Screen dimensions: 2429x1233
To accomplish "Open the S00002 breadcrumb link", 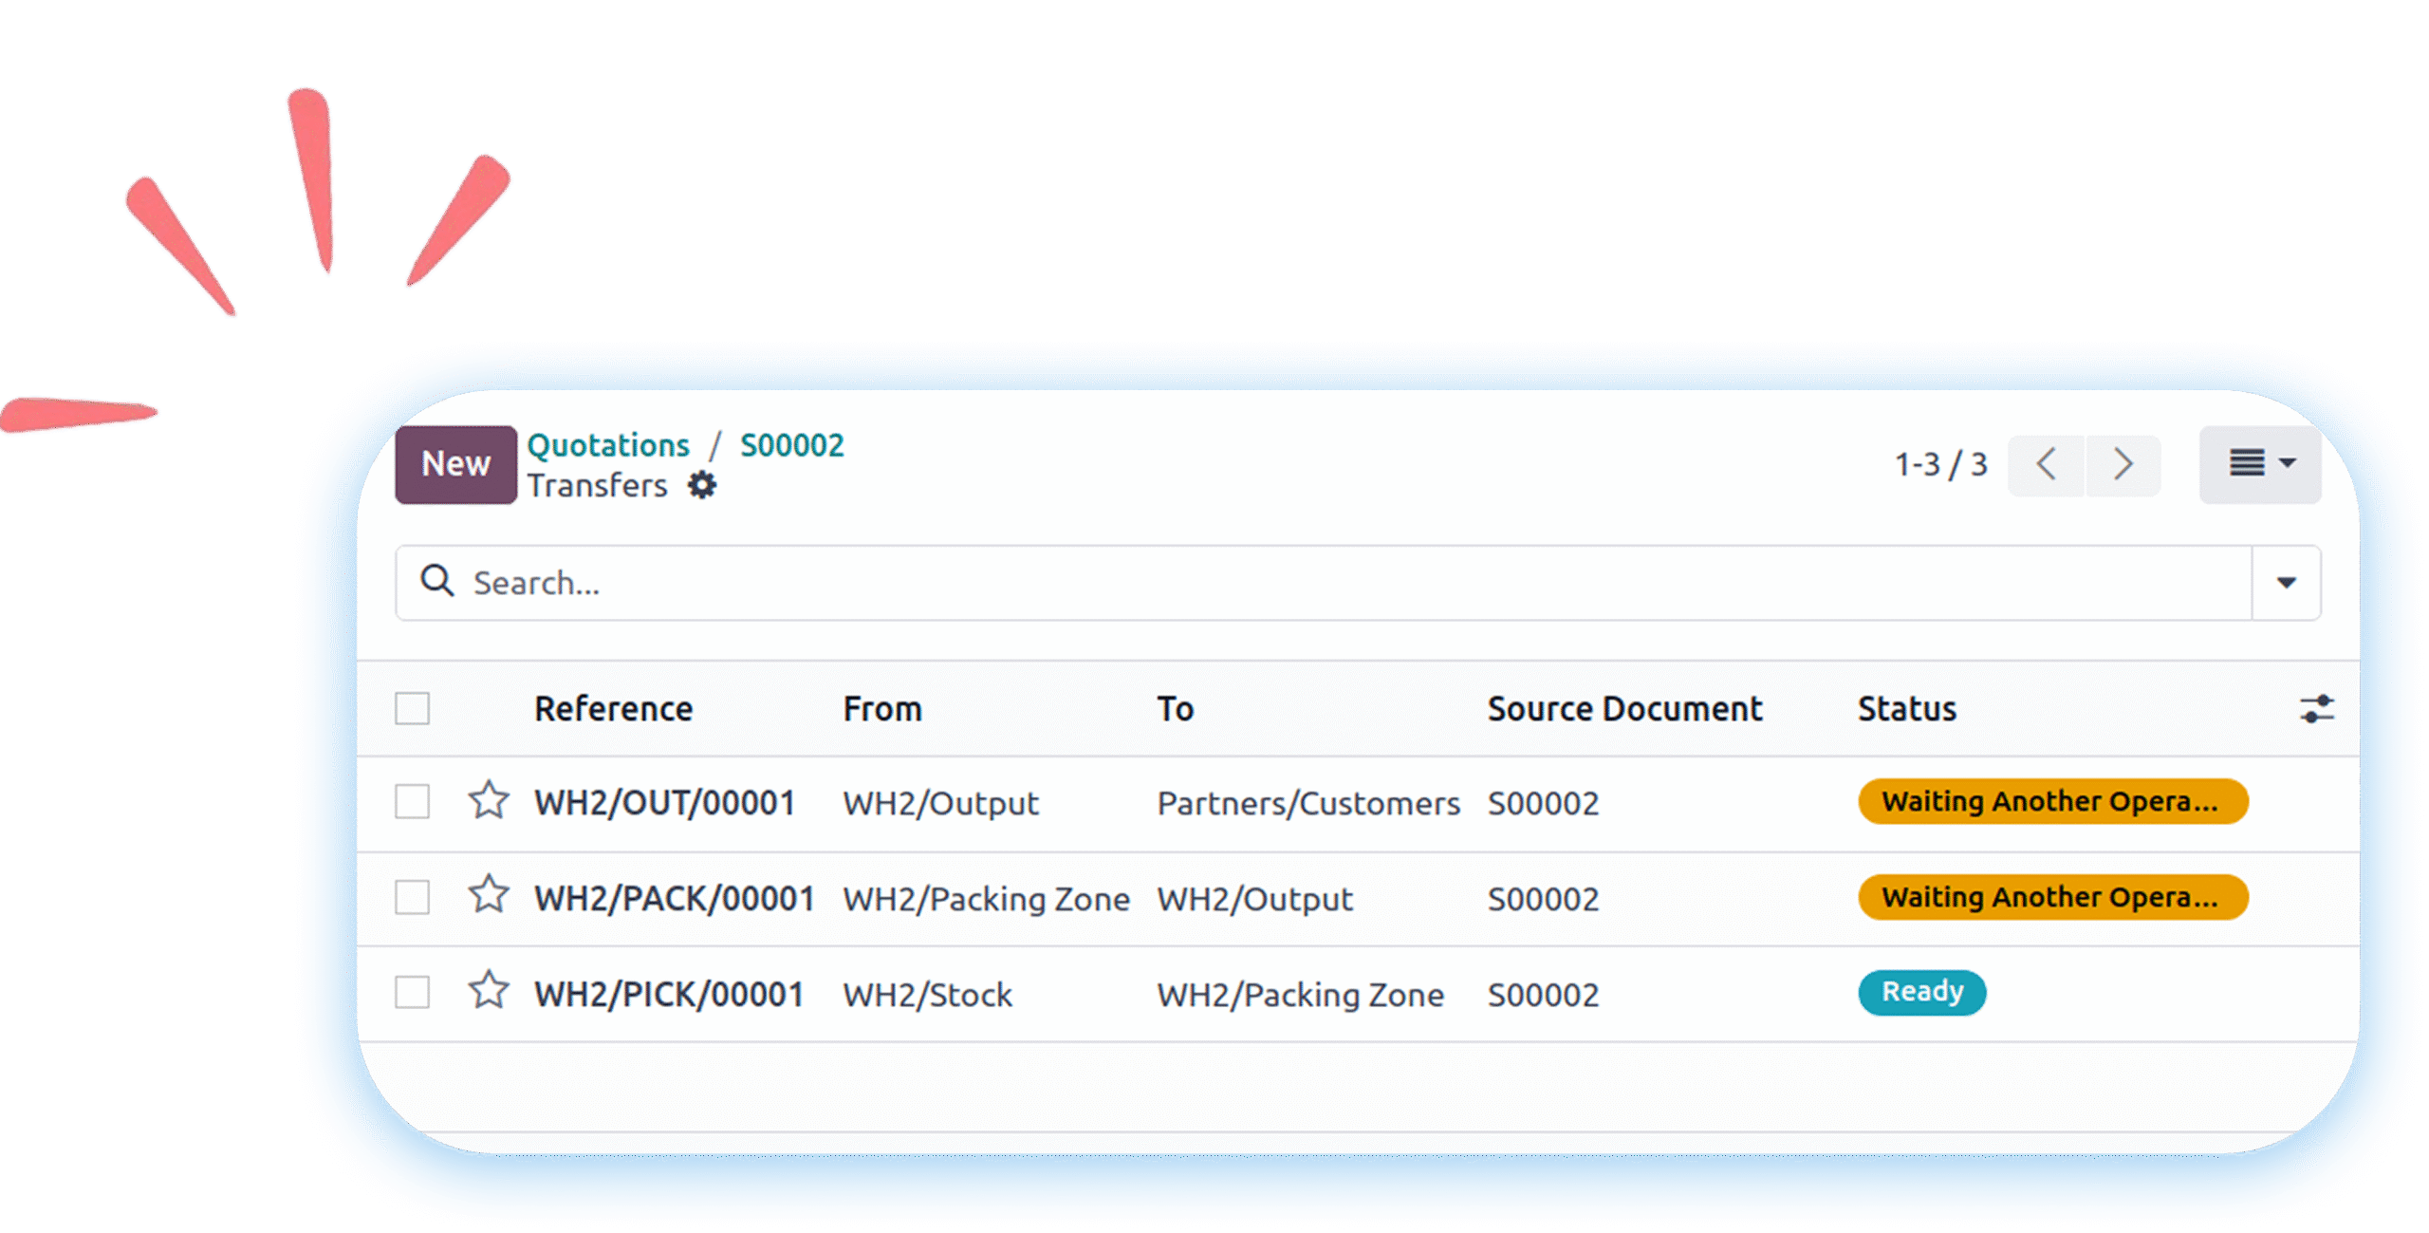I will coord(791,445).
